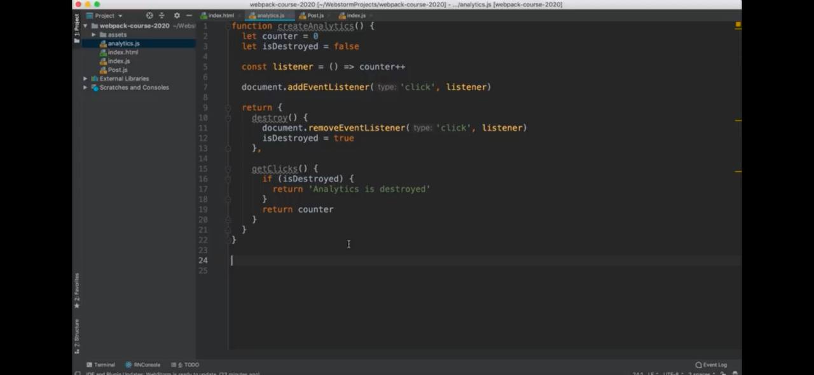Fold getClicks method at line 15
This screenshot has width=814, height=375.
point(228,169)
